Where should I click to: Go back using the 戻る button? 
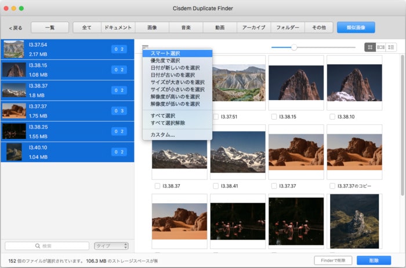click(x=16, y=28)
